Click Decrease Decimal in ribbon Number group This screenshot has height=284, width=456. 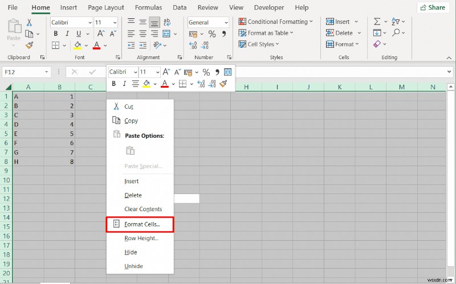pyautogui.click(x=205, y=46)
